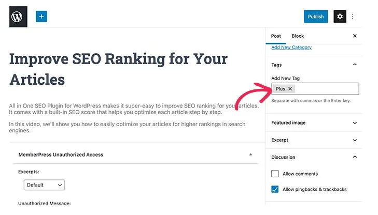Image resolution: width=378 pixels, height=215 pixels.
Task: Click the post title heading
Action: coord(118,69)
